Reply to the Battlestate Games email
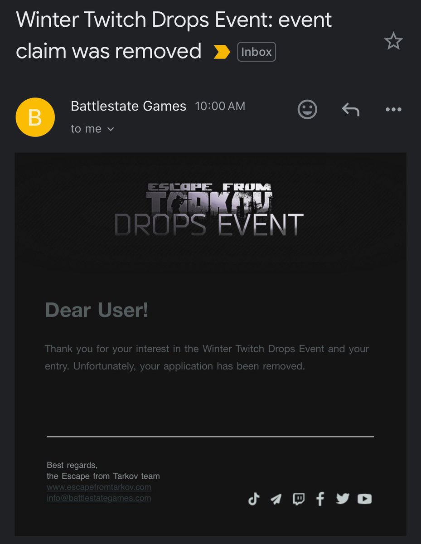This screenshot has height=544, width=421. click(349, 109)
